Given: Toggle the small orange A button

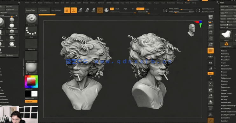Looking at the screenshot, I should (112, 9).
